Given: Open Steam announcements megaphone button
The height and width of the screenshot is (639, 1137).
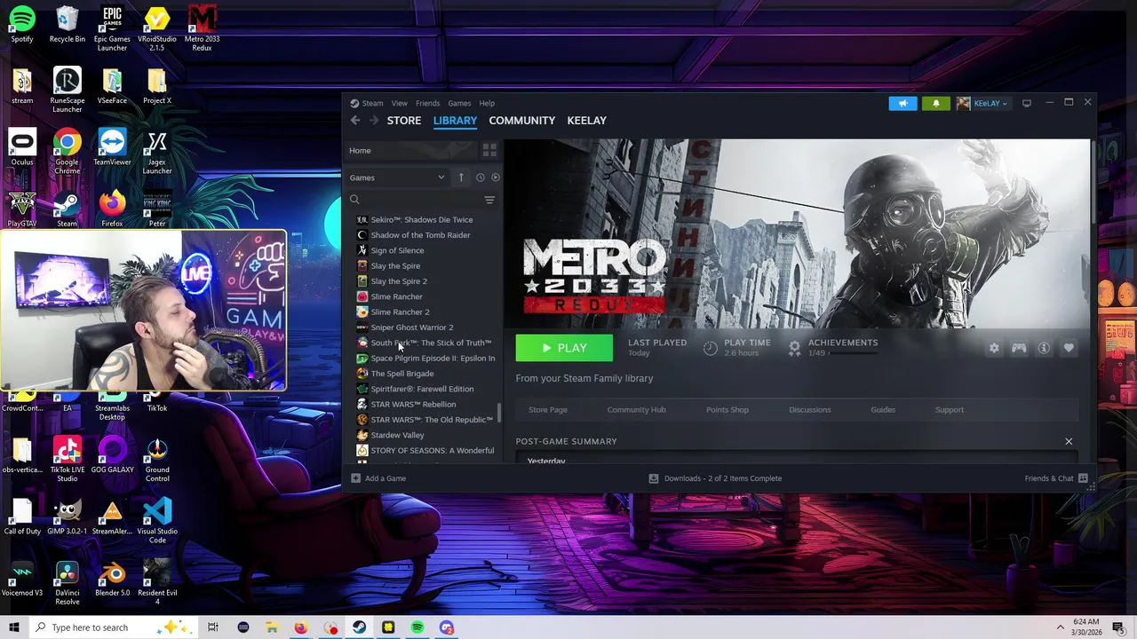Looking at the screenshot, I should coord(902,103).
